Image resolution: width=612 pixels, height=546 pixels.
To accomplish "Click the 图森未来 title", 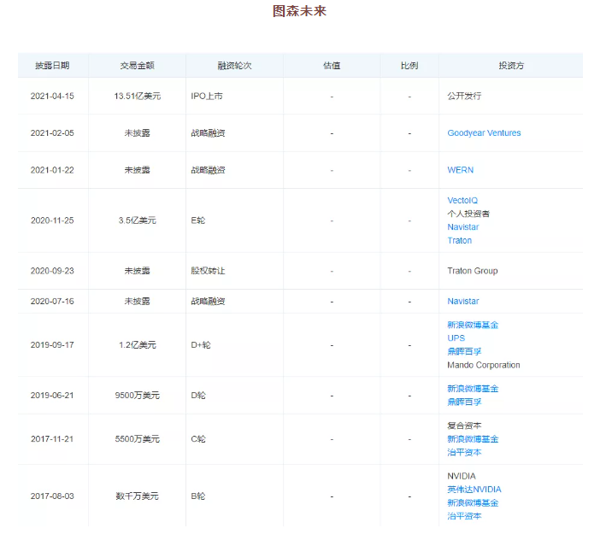I will [299, 11].
